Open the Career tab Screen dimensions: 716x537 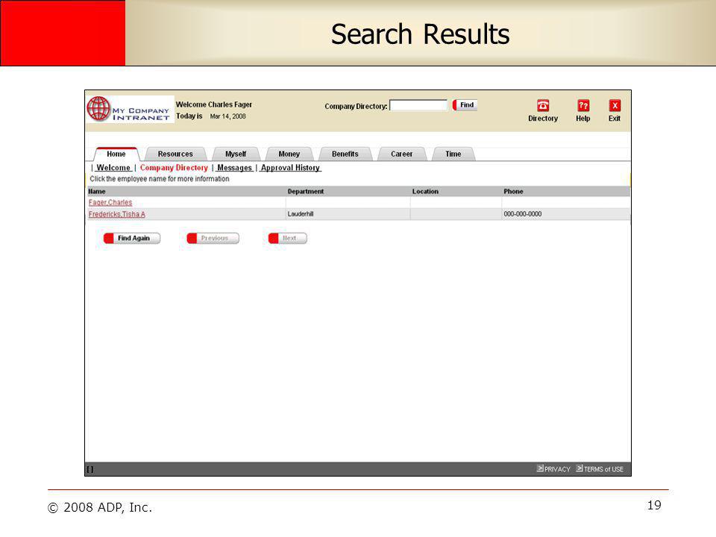tap(402, 154)
